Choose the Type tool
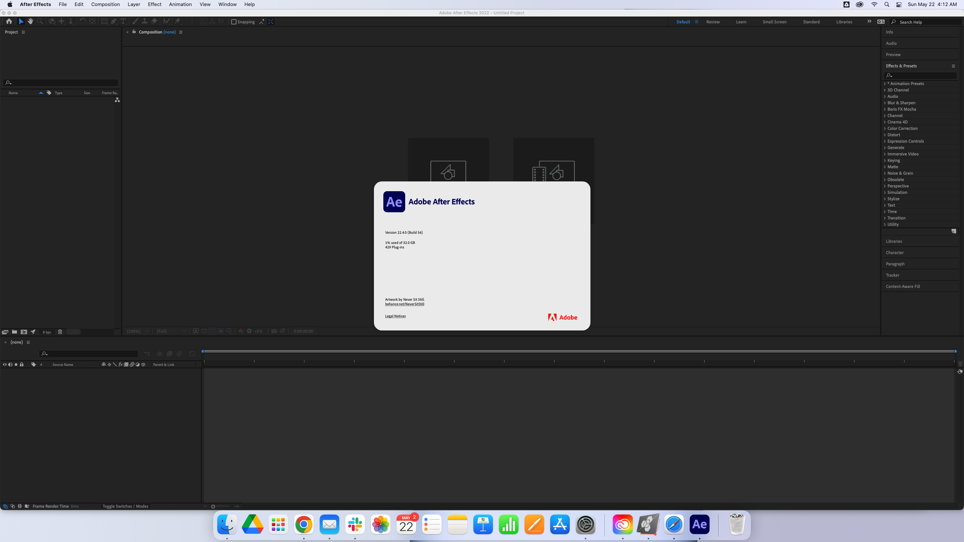Image resolution: width=964 pixels, height=542 pixels. tap(123, 21)
